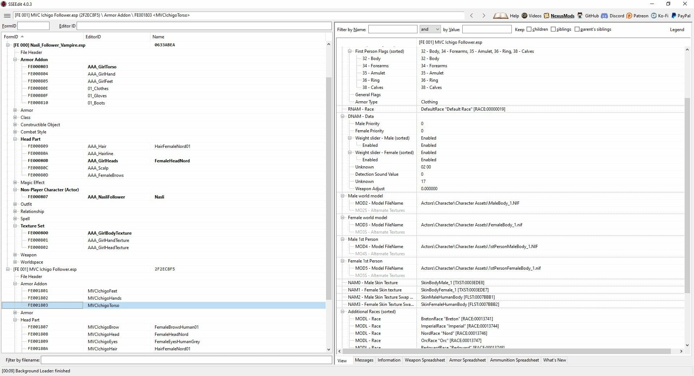
Task: Click the Patreon icon
Action: pyautogui.click(x=629, y=16)
